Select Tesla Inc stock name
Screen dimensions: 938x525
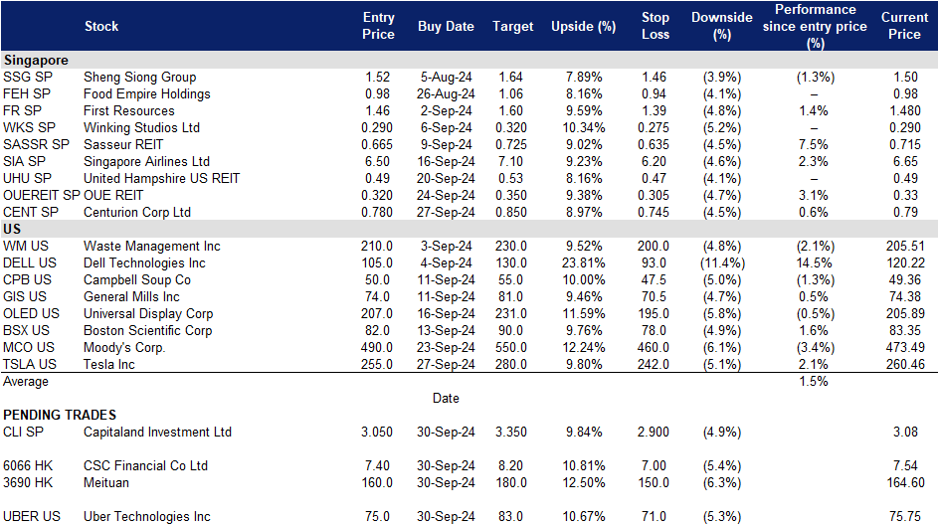(108, 364)
